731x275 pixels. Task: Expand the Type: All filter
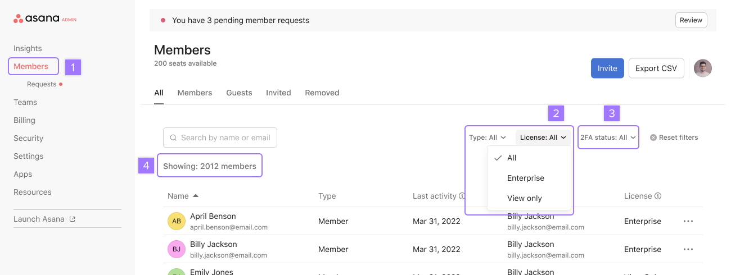(x=487, y=137)
